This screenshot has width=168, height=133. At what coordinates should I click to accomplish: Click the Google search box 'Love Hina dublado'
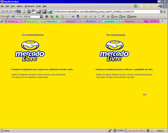click(27, 16)
